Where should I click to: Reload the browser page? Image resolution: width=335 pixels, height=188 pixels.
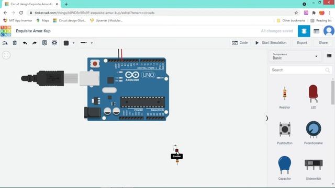pos(21,13)
